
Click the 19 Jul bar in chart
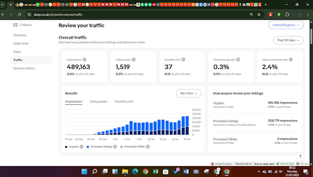pyautogui.click(x=187, y=126)
